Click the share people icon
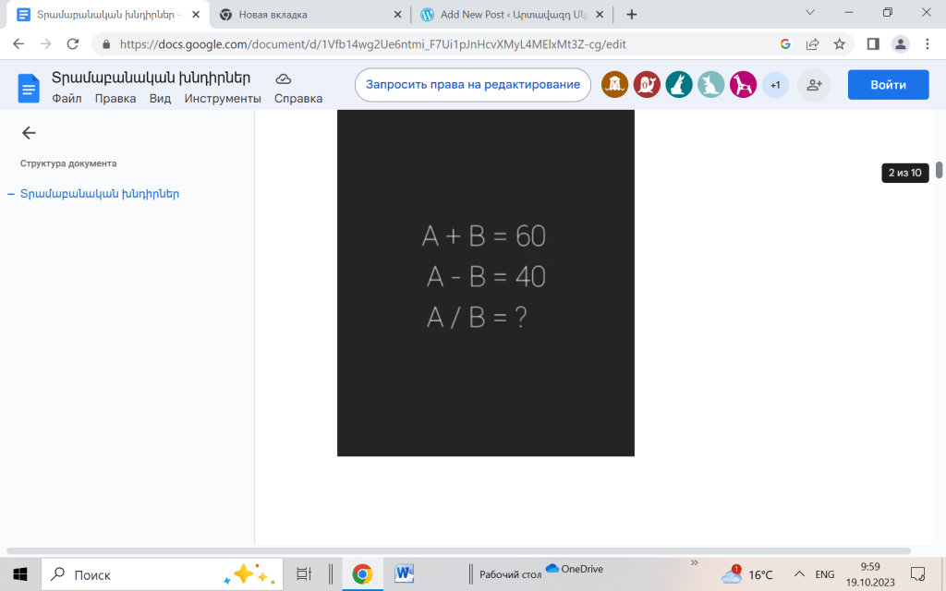The width and height of the screenshot is (946, 591). click(814, 85)
